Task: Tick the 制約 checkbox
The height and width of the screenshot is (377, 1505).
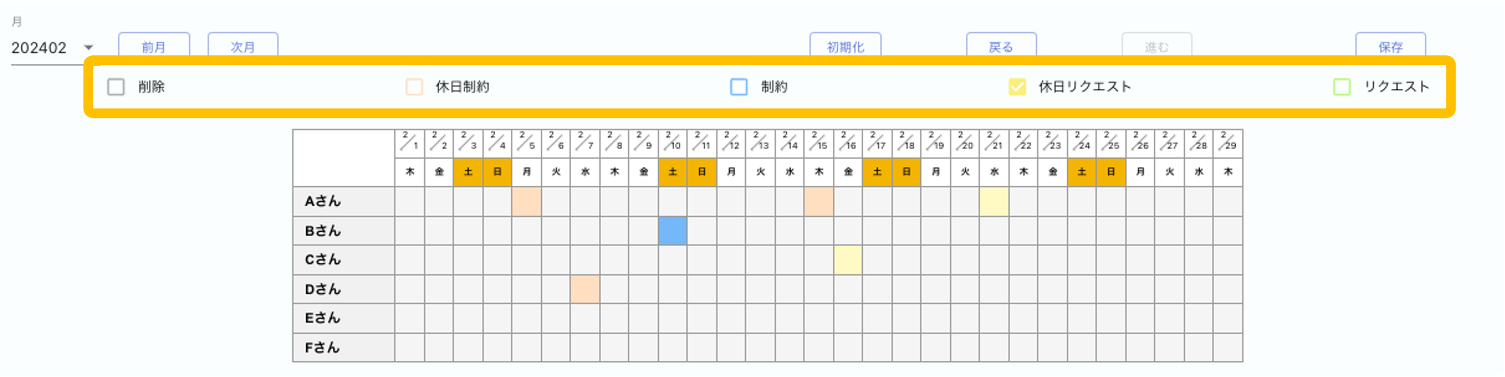Action: coord(738,87)
